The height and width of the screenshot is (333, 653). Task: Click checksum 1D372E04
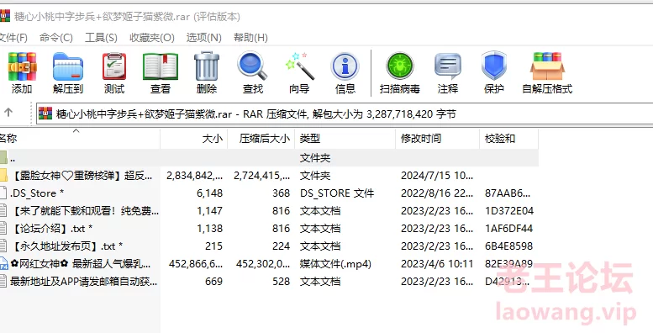point(509,211)
